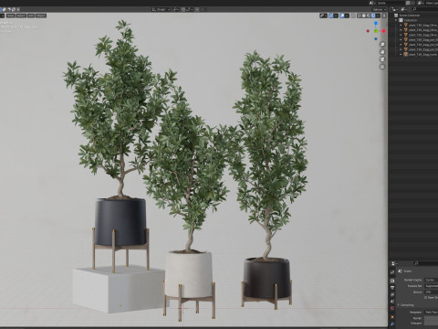Collapse the Collection tree in outliner
The height and width of the screenshot is (329, 438).
[x=396, y=20]
